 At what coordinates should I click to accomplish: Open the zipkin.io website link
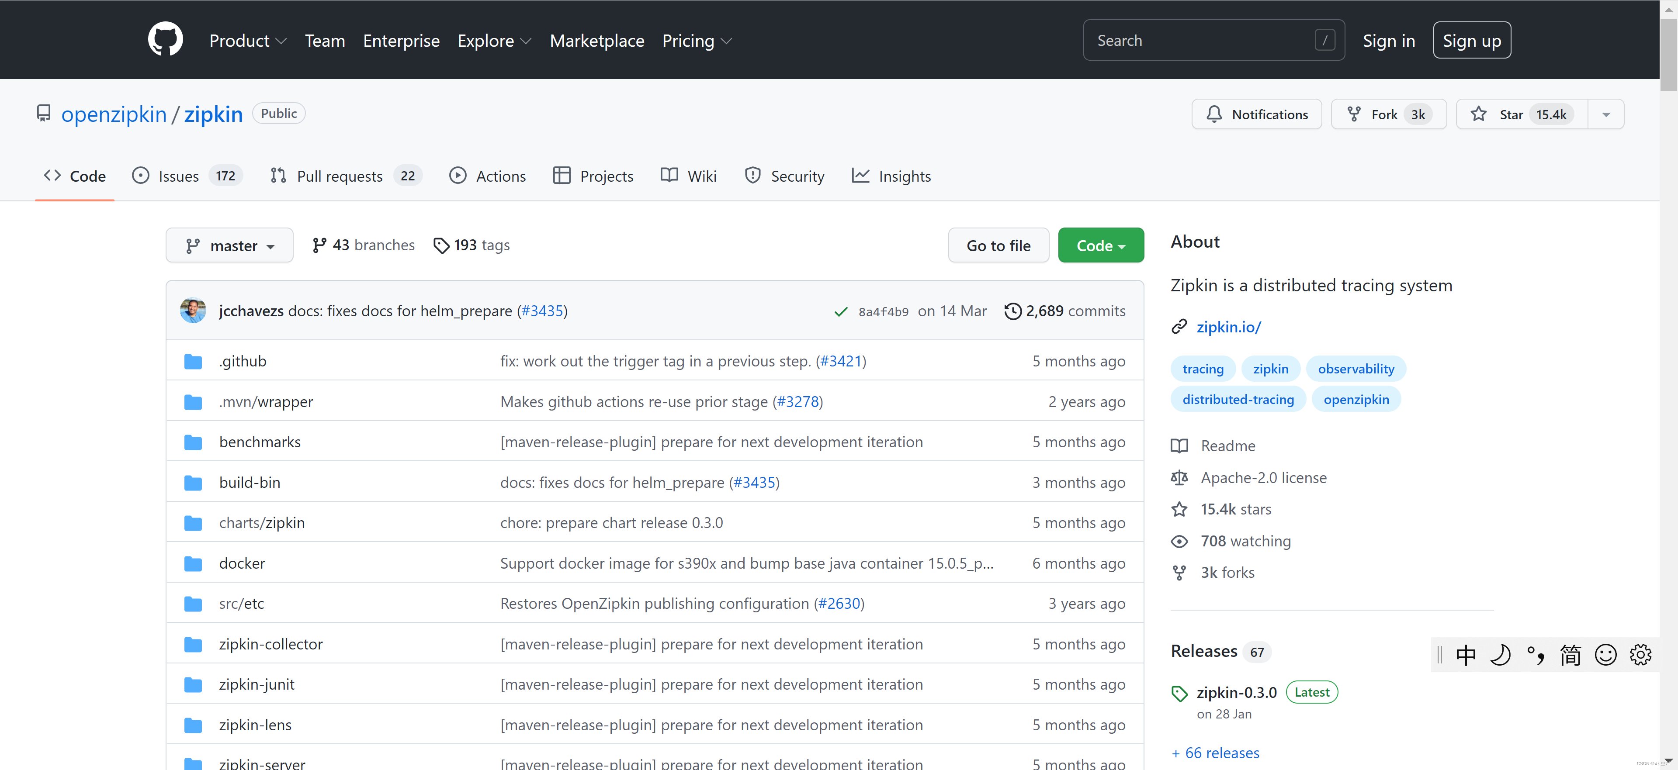tap(1228, 327)
